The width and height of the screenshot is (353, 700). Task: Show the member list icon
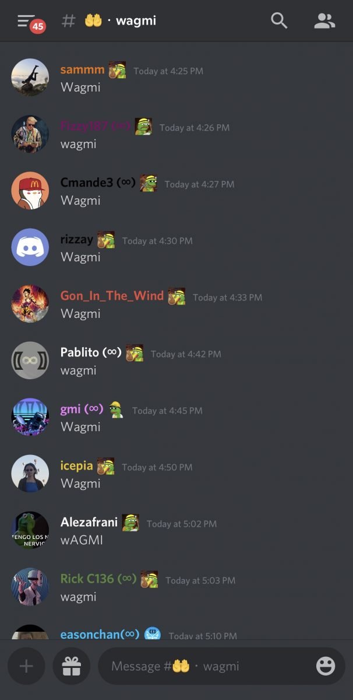[x=324, y=21]
